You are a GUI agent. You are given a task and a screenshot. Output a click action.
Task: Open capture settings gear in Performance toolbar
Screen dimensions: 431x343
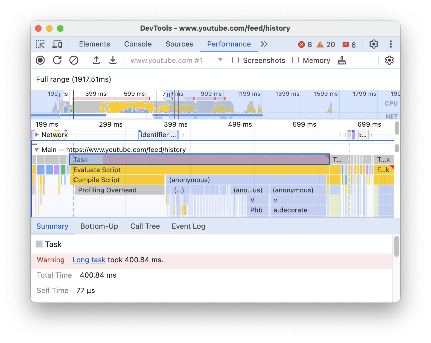pos(389,60)
